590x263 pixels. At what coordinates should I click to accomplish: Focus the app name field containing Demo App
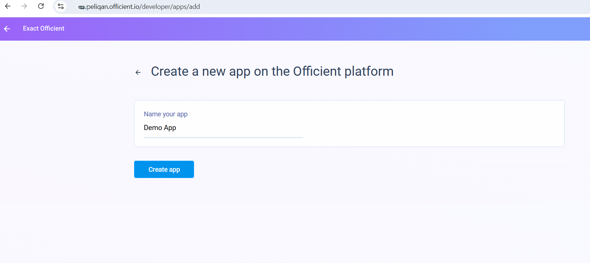[x=223, y=128]
